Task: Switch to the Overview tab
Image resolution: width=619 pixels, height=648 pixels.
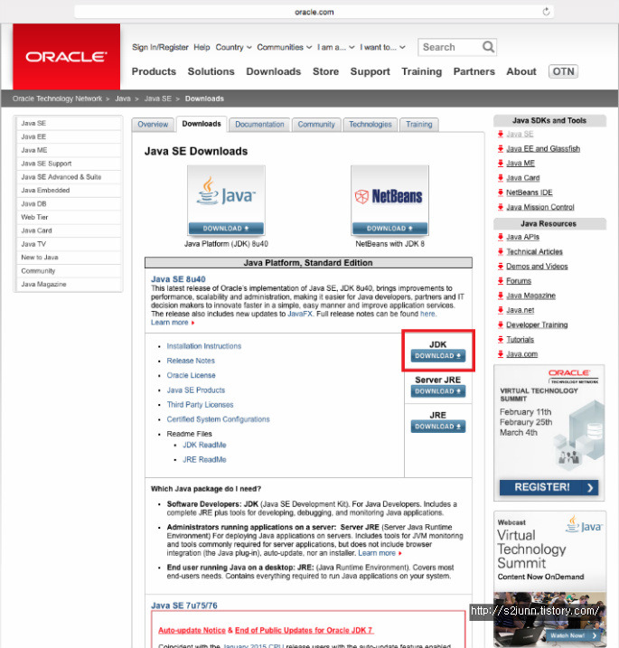Action: click(153, 125)
